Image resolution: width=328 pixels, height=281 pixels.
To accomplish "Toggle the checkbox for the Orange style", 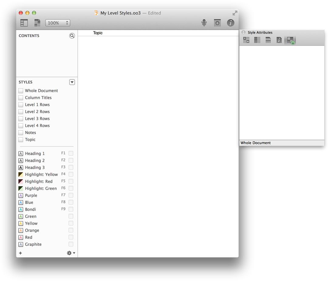I will click(x=71, y=230).
